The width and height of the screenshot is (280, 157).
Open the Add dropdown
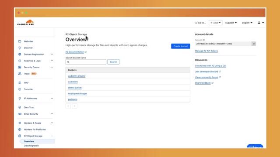click(x=216, y=23)
